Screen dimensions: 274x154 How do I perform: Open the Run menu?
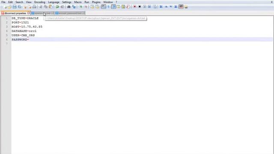pos(86,2)
